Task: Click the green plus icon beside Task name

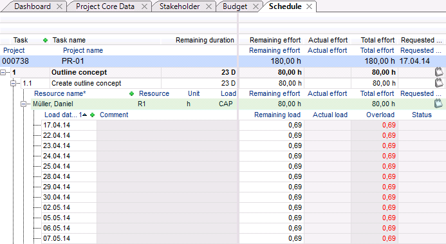Action: click(x=45, y=41)
